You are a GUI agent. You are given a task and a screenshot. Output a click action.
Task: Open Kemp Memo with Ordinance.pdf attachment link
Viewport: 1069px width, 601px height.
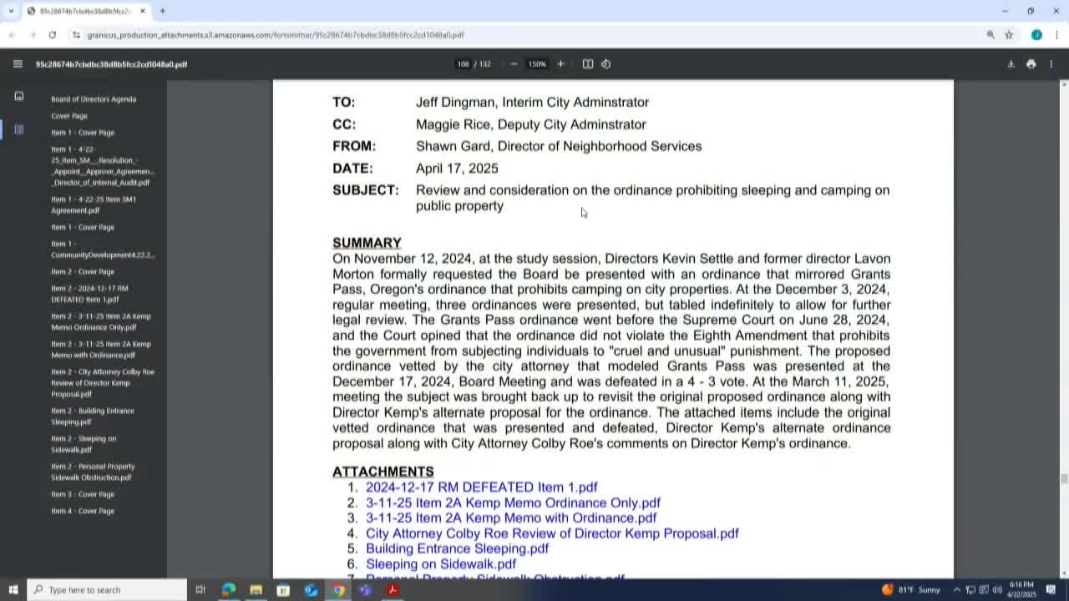(511, 518)
